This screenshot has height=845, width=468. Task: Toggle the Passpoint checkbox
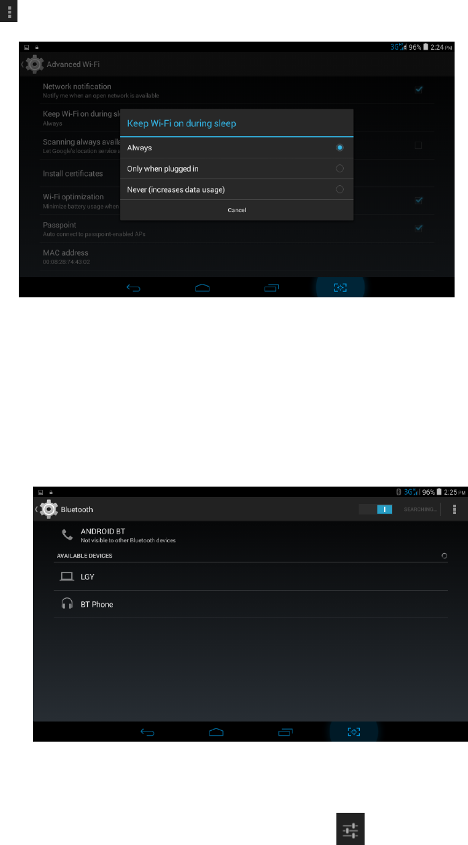(418, 228)
